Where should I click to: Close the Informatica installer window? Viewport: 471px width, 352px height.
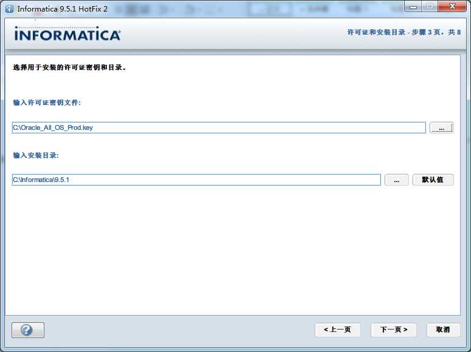pyautogui.click(x=452, y=7)
